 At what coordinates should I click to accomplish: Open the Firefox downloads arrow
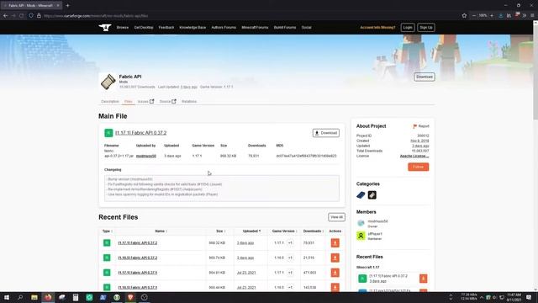point(501,16)
